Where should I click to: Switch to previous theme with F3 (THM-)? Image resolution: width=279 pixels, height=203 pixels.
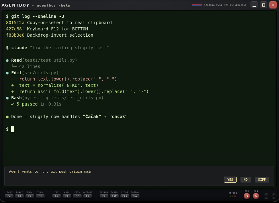[30, 196]
